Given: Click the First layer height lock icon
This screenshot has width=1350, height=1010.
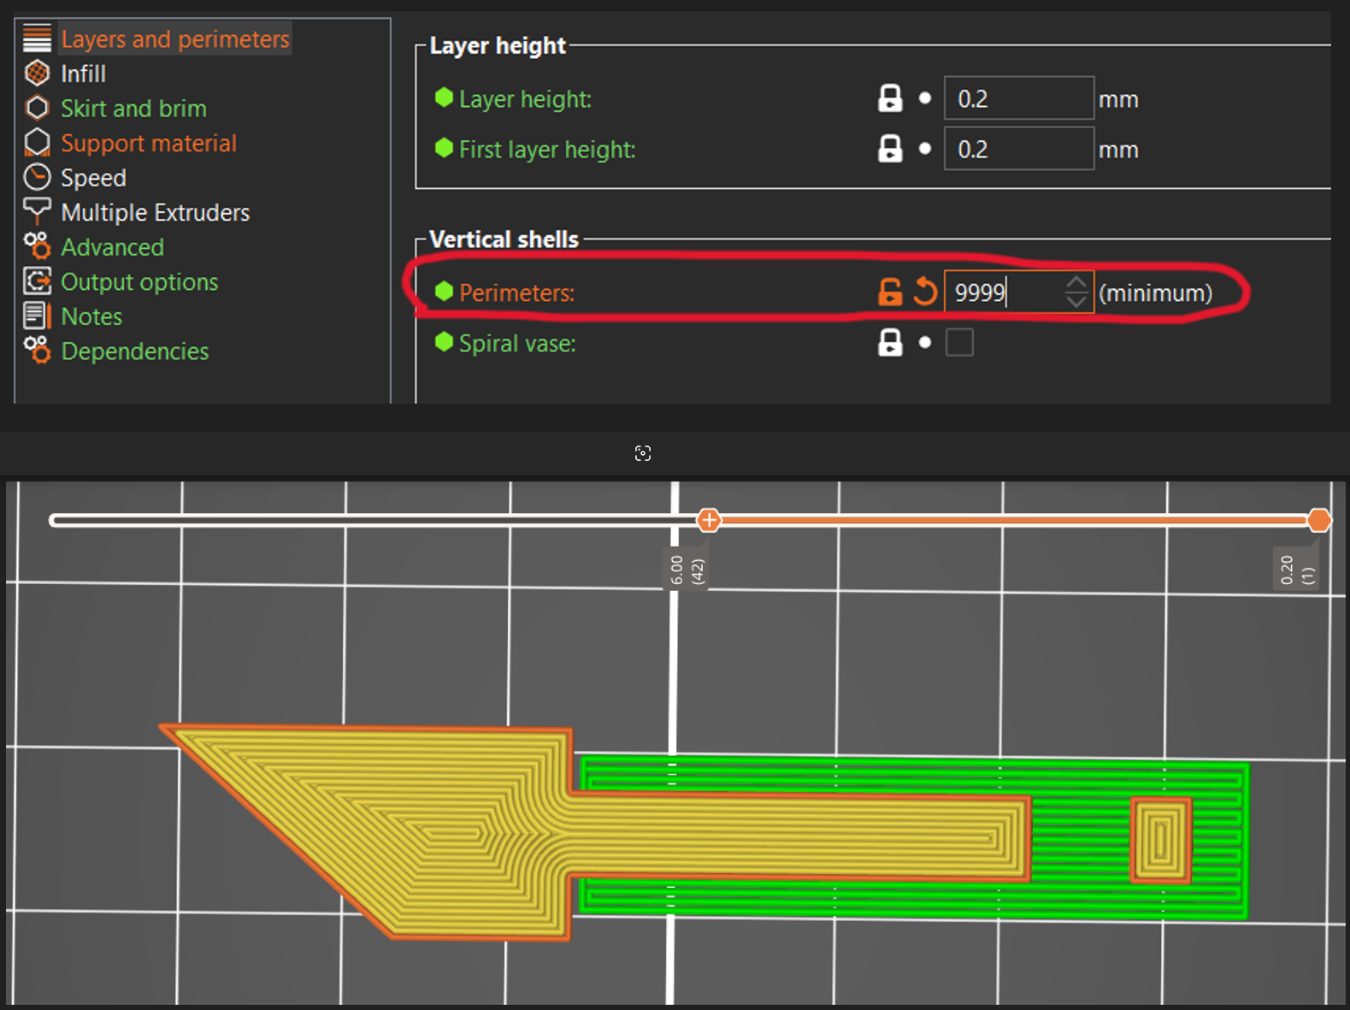Looking at the screenshot, I should click(890, 149).
